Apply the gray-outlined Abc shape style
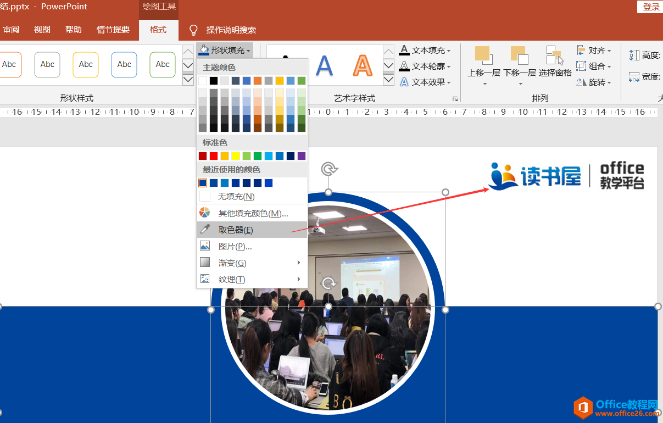Screen dimensions: 663x423 coord(47,65)
